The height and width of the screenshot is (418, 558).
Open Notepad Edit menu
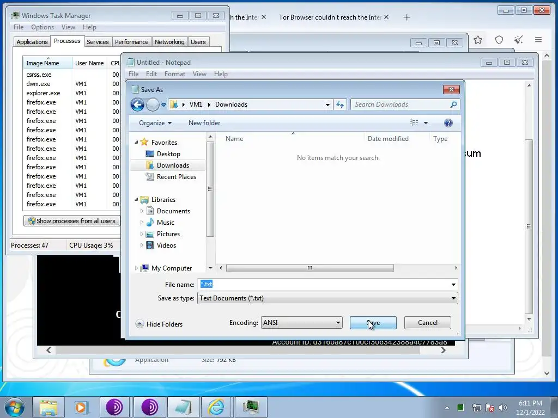point(151,74)
